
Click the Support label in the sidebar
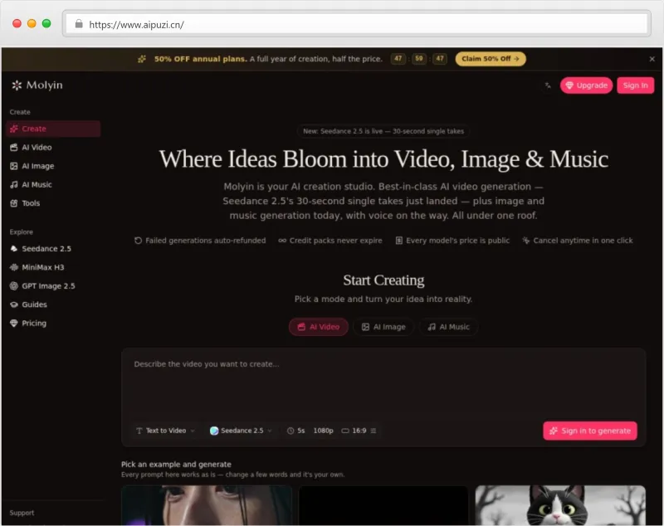point(22,513)
